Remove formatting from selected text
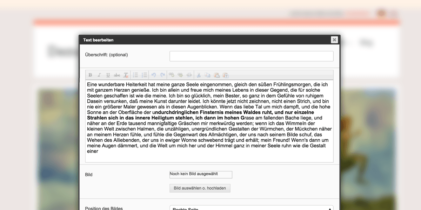Image resolution: width=421 pixels, height=210 pixels. coord(126,75)
